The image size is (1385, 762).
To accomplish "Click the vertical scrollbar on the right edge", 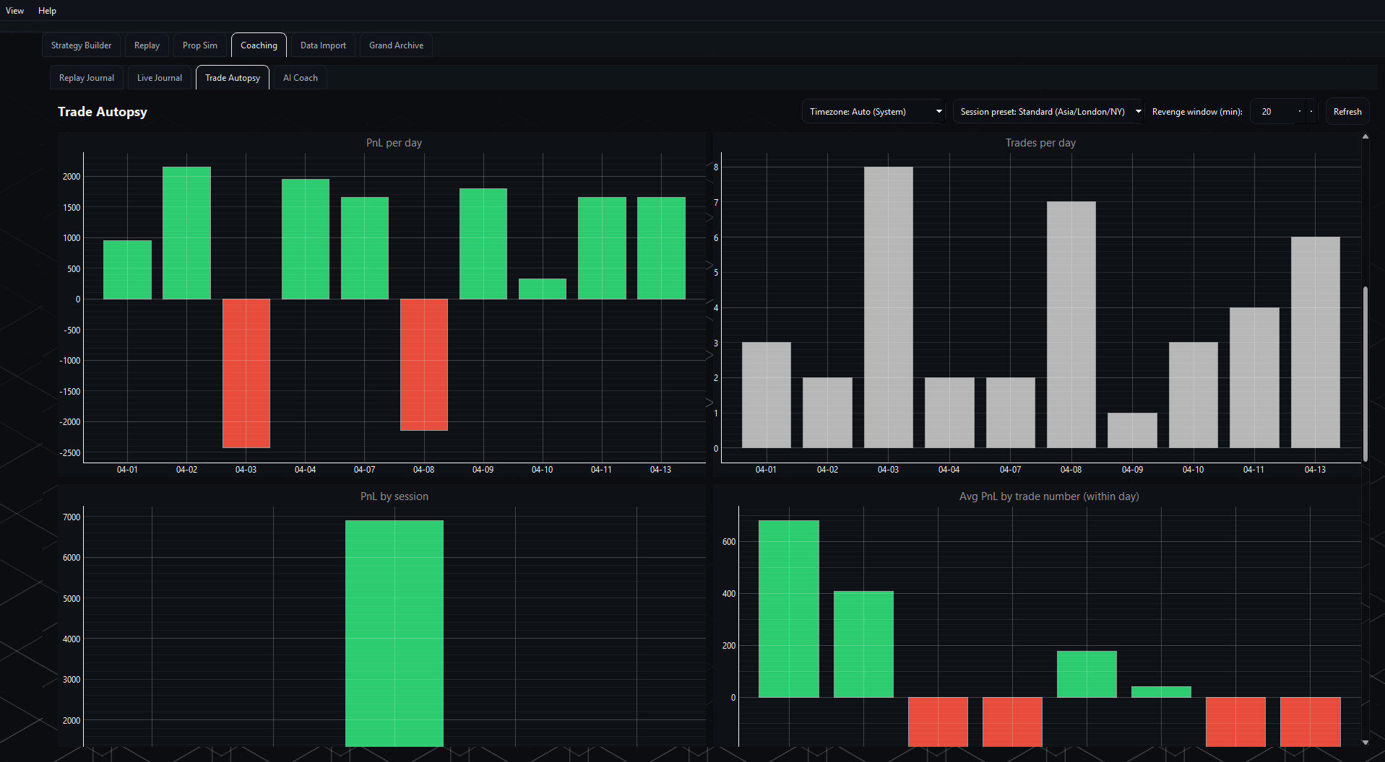I will coord(1365,375).
